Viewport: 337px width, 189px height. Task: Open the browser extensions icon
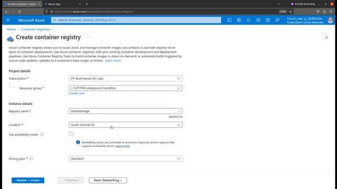click(x=324, y=12)
